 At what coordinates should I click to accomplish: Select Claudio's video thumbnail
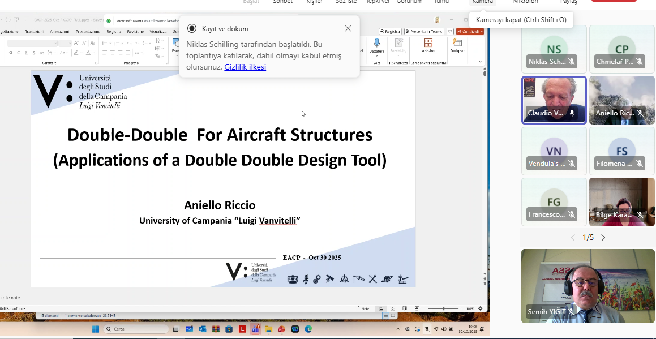[554, 100]
